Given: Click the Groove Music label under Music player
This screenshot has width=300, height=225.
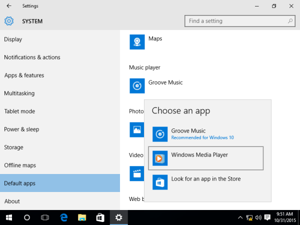Looking at the screenshot, I should click(165, 82).
